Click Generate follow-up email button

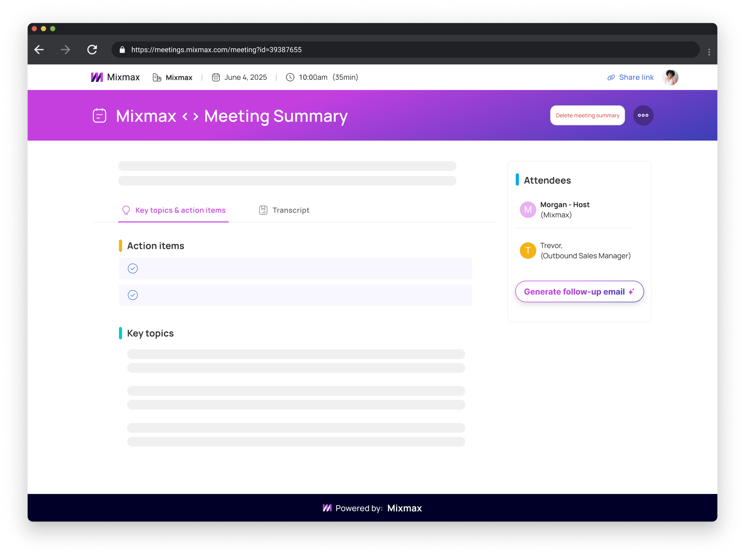click(x=579, y=292)
